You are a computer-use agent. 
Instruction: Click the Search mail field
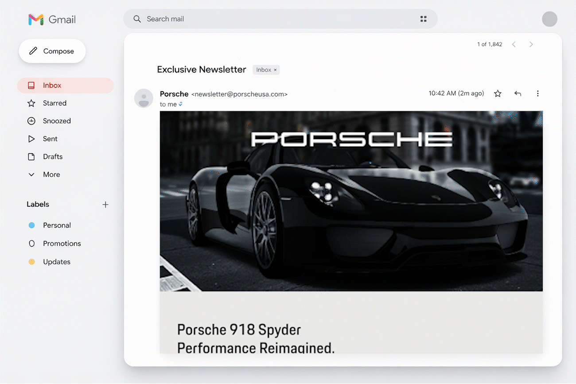pos(280,19)
